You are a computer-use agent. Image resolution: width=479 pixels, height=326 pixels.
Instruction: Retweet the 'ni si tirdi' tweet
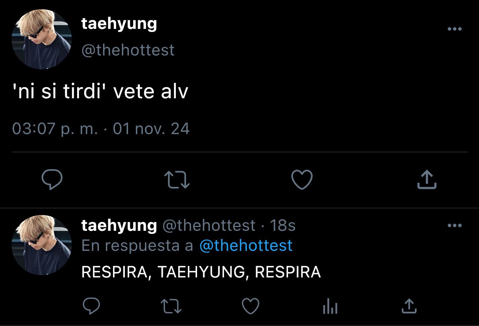coord(177,180)
